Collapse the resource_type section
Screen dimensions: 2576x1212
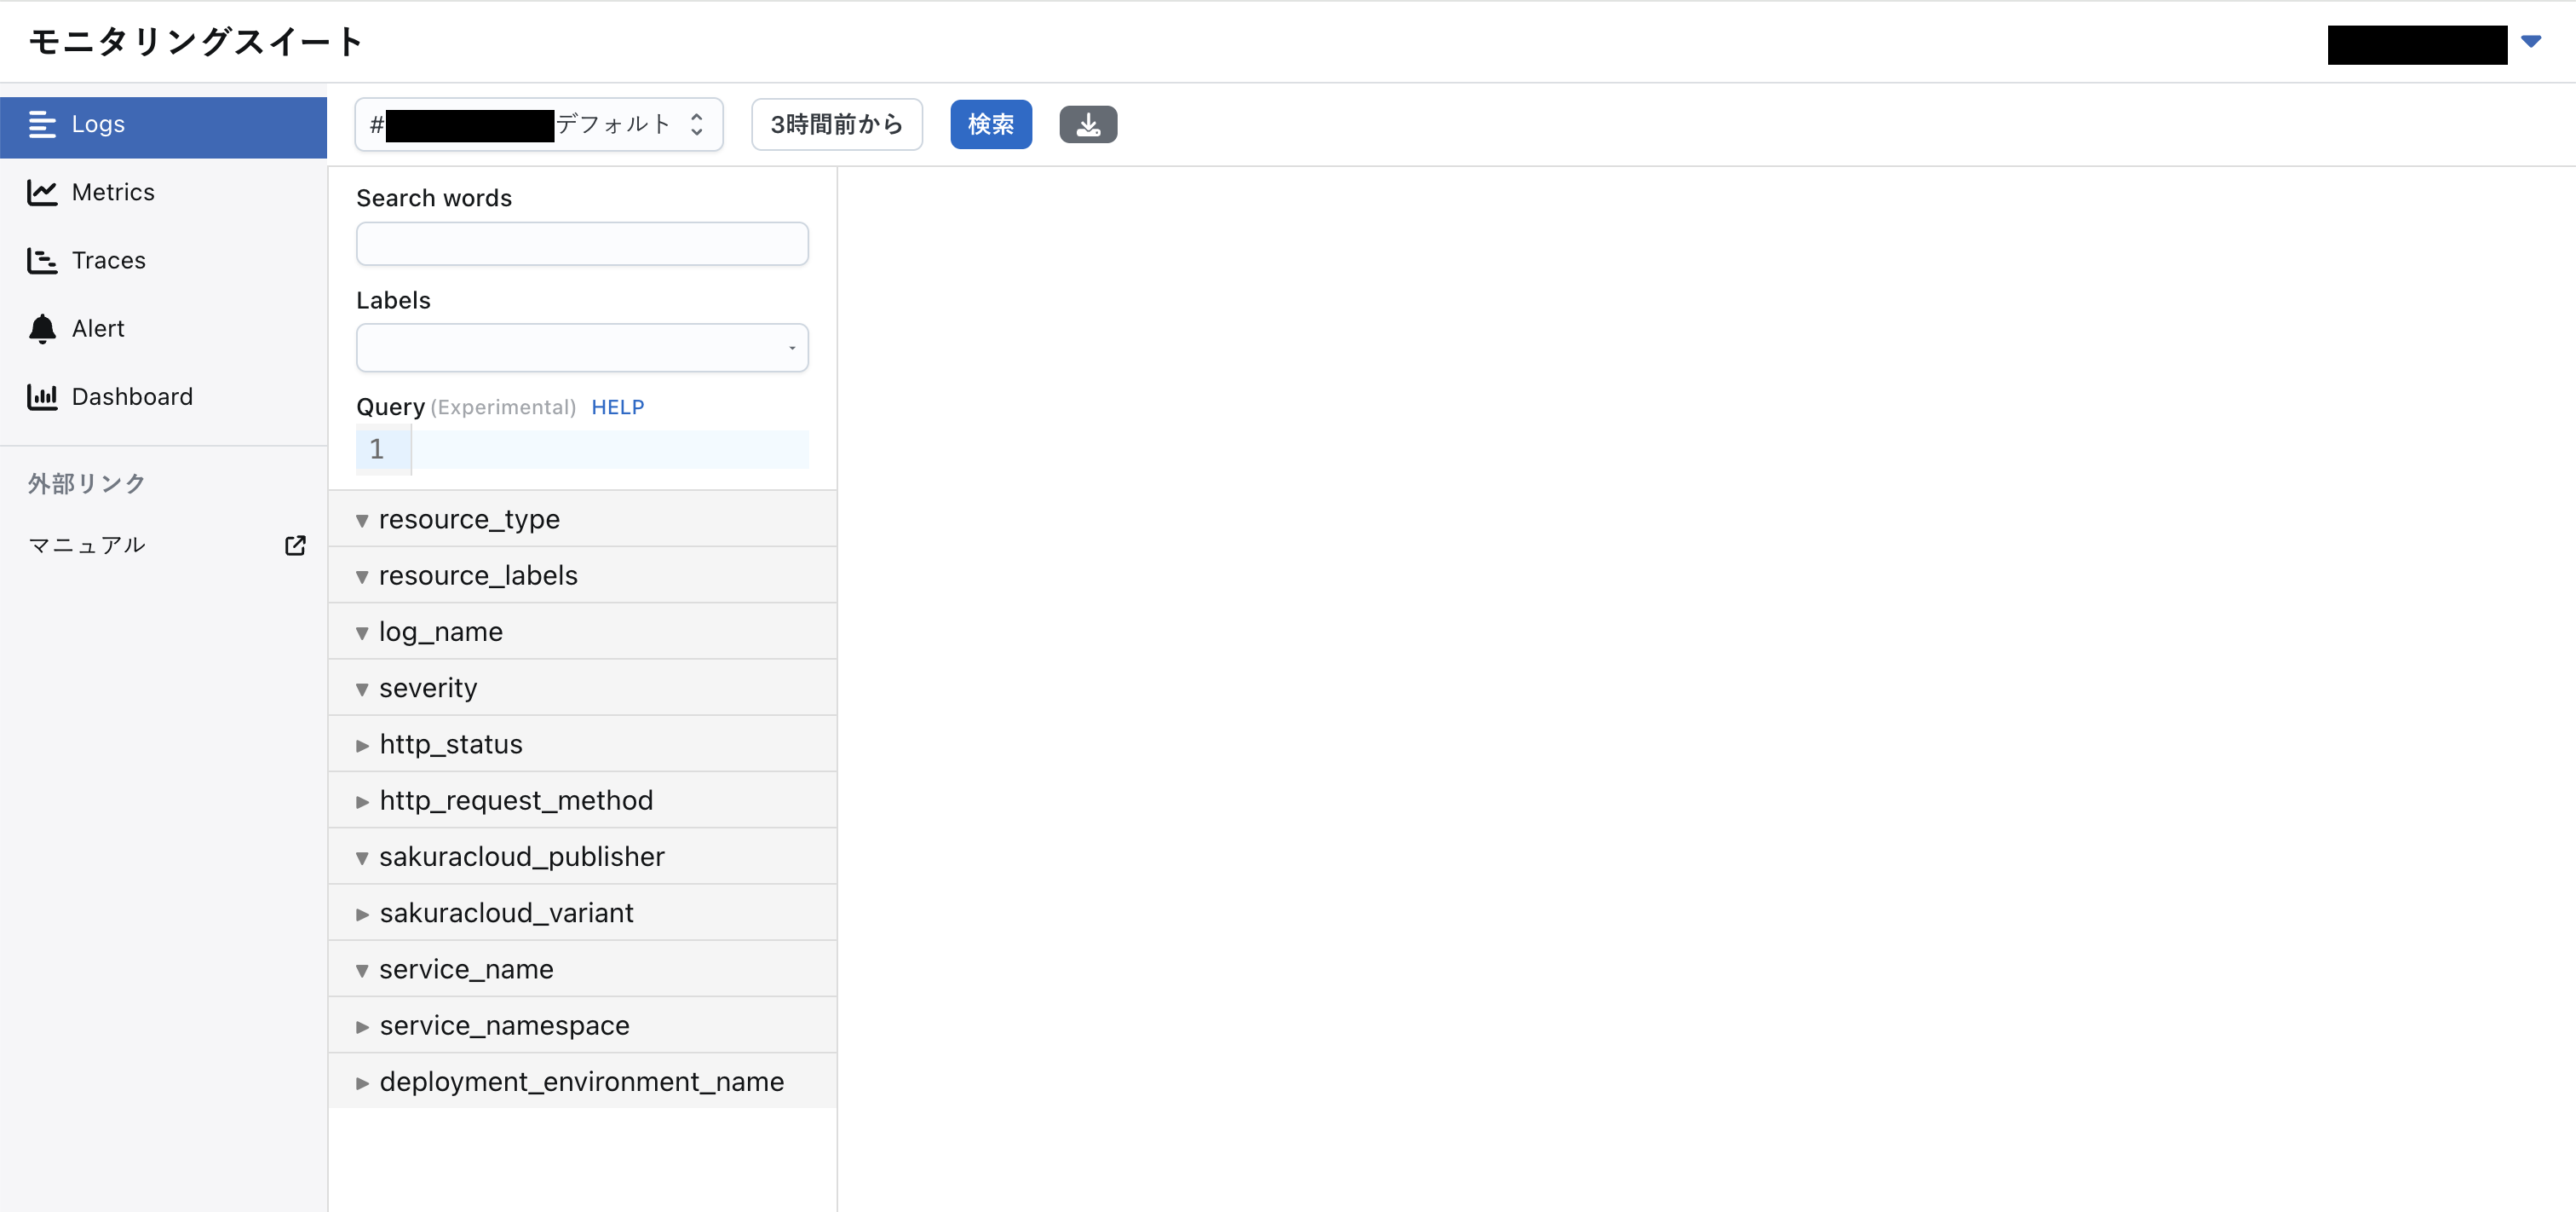coord(582,518)
